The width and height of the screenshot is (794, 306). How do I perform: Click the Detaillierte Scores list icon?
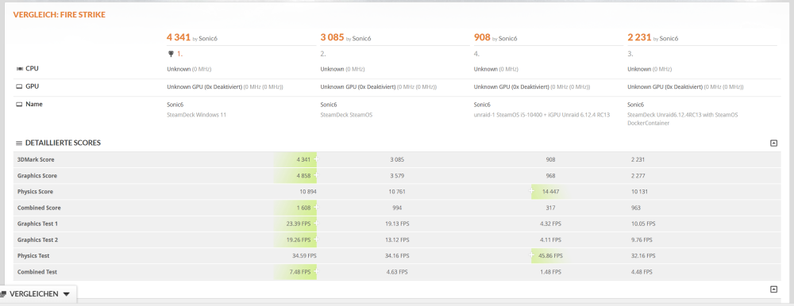click(19, 143)
